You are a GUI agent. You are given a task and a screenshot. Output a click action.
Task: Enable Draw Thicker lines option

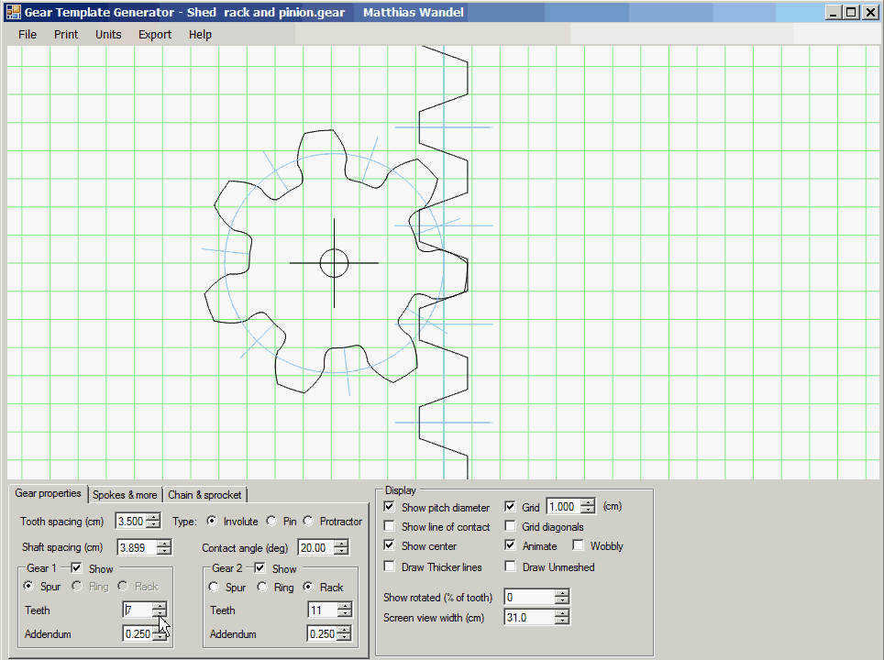point(390,567)
